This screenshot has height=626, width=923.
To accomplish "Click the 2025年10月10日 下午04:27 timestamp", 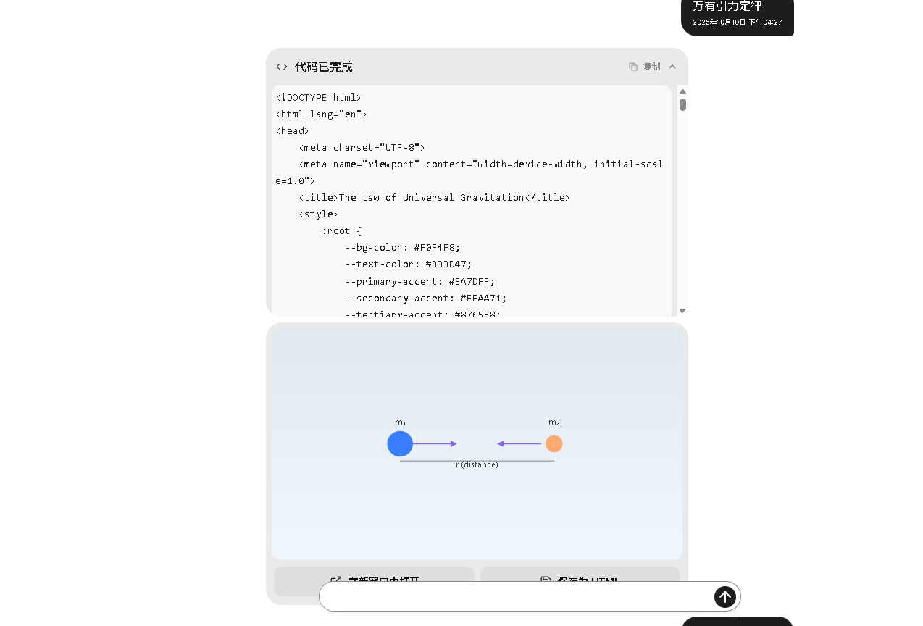I will click(x=738, y=22).
